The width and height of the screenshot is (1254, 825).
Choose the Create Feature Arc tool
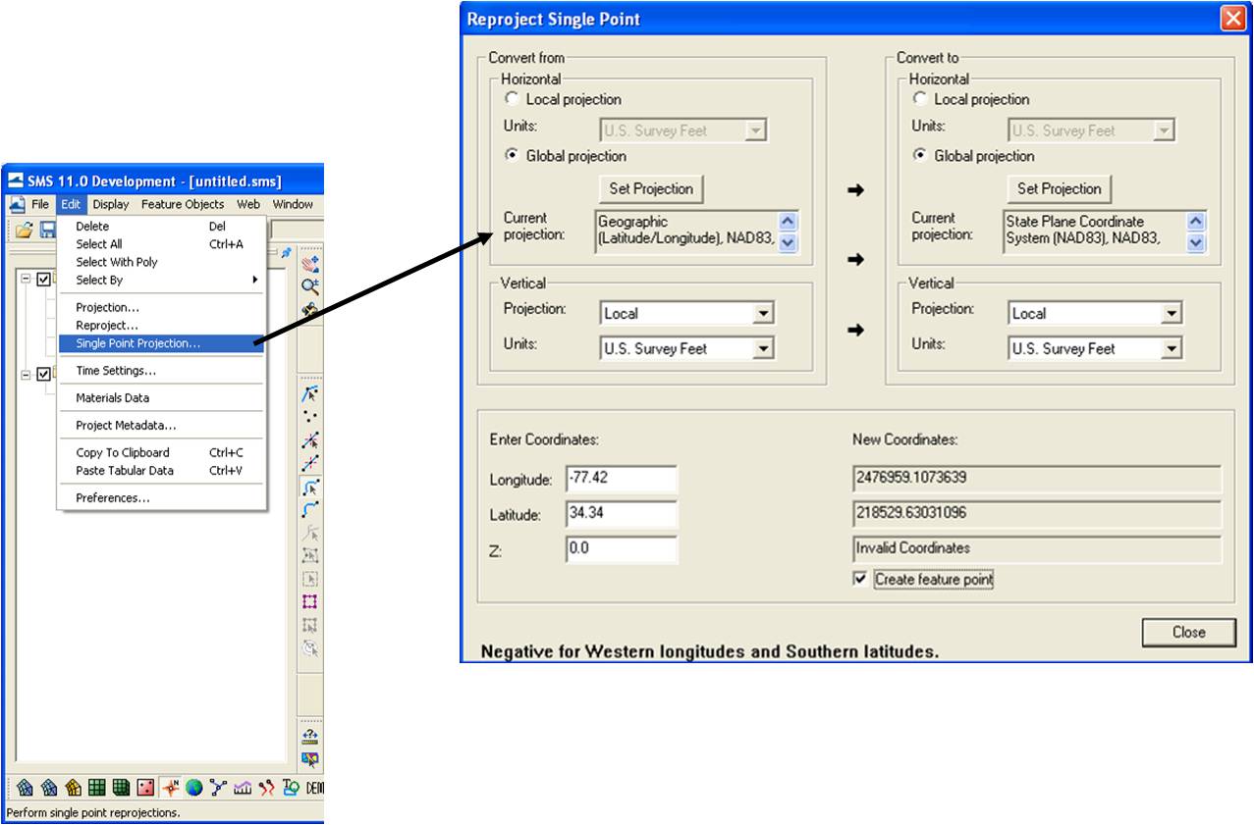coord(310,509)
